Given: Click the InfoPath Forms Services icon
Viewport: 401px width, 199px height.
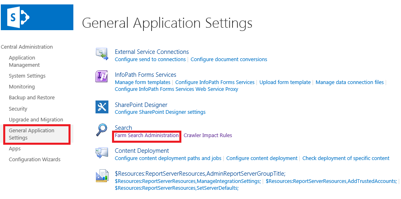Looking at the screenshot, I should pyautogui.click(x=102, y=76).
